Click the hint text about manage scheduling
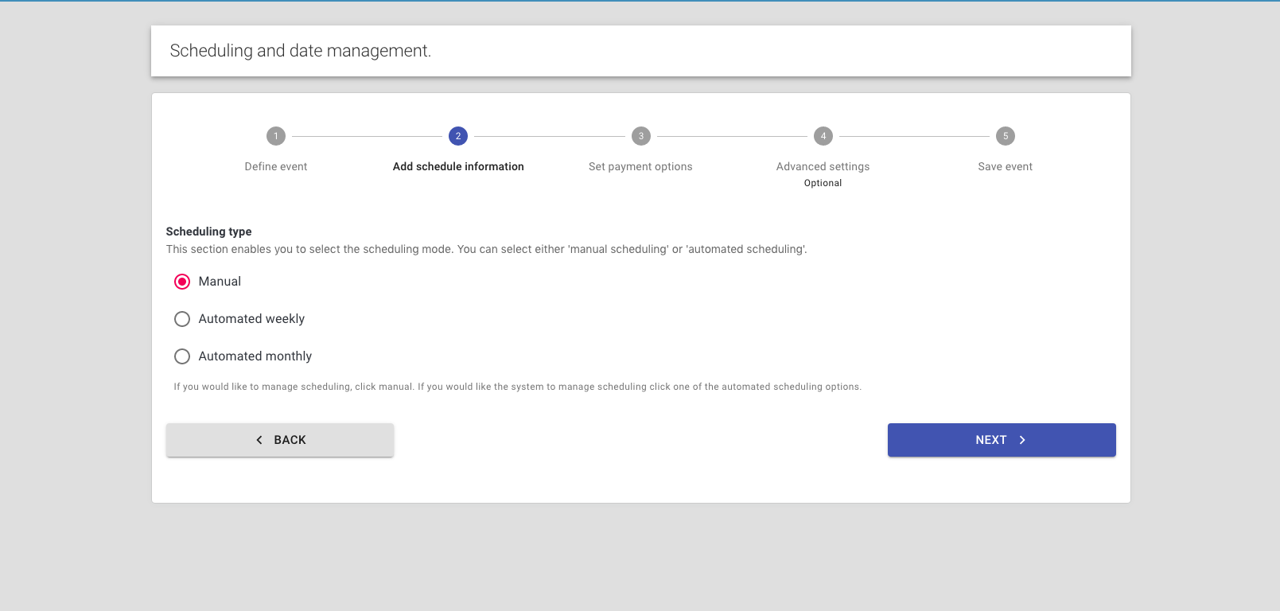The height and width of the screenshot is (611, 1280). click(518, 387)
